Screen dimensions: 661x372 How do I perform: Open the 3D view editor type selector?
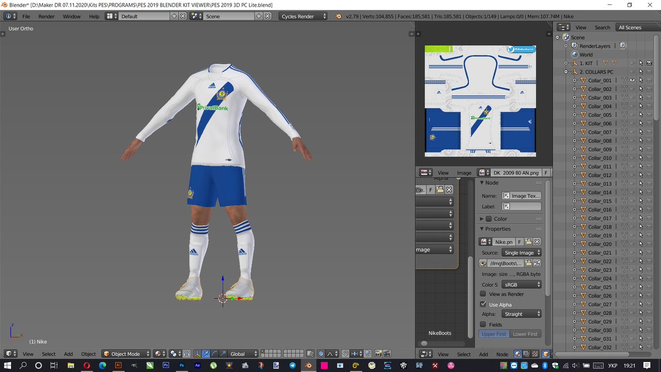(x=11, y=354)
